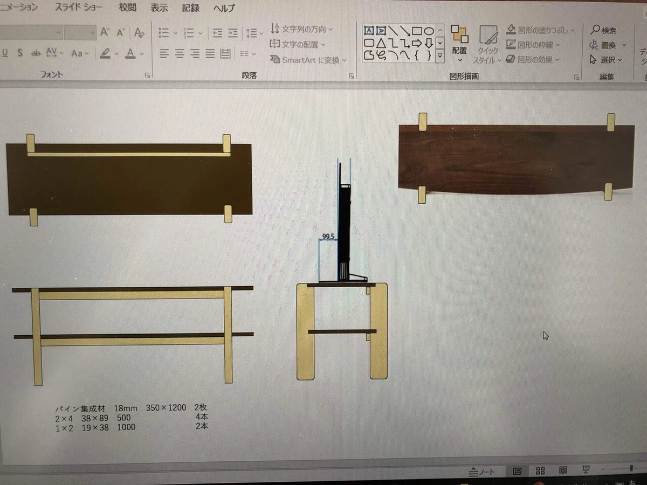This screenshot has width=647, height=485.
Task: Select the rounded rectangle shape
Action: pos(369,43)
